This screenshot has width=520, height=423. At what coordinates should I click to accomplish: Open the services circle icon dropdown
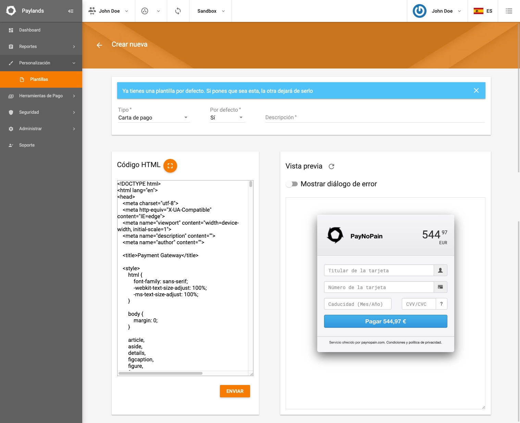pyautogui.click(x=145, y=11)
